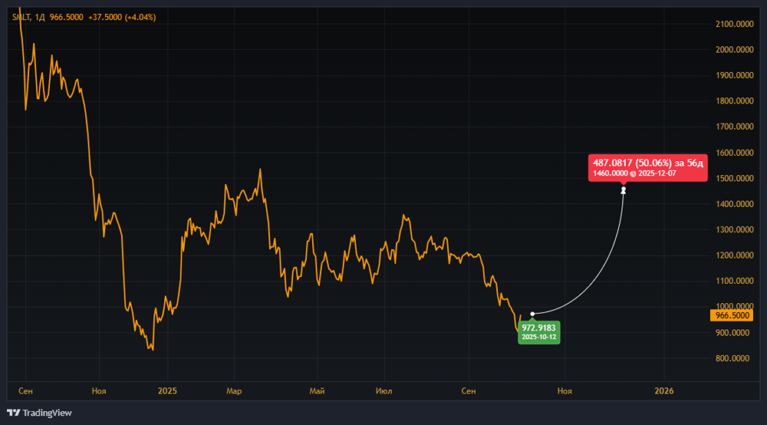The height and width of the screenshot is (425, 767).
Task: Click the Июл label on time axis
Action: (x=384, y=390)
